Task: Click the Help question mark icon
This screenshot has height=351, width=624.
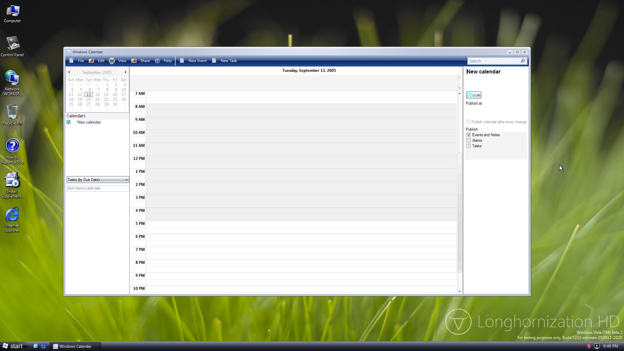Action: click(157, 61)
